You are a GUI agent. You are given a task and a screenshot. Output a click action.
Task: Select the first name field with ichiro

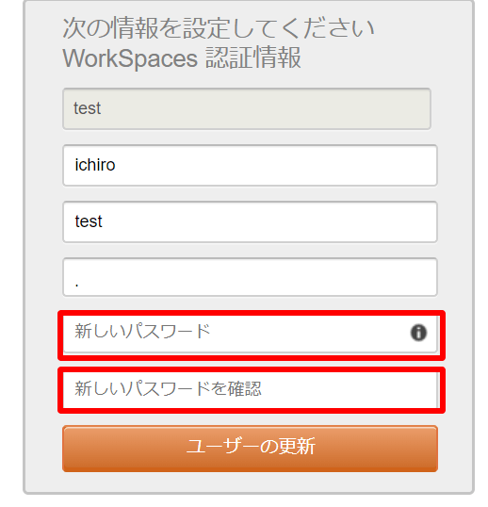point(251,165)
